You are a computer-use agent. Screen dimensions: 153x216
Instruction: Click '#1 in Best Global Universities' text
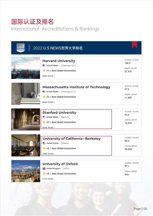61,71
